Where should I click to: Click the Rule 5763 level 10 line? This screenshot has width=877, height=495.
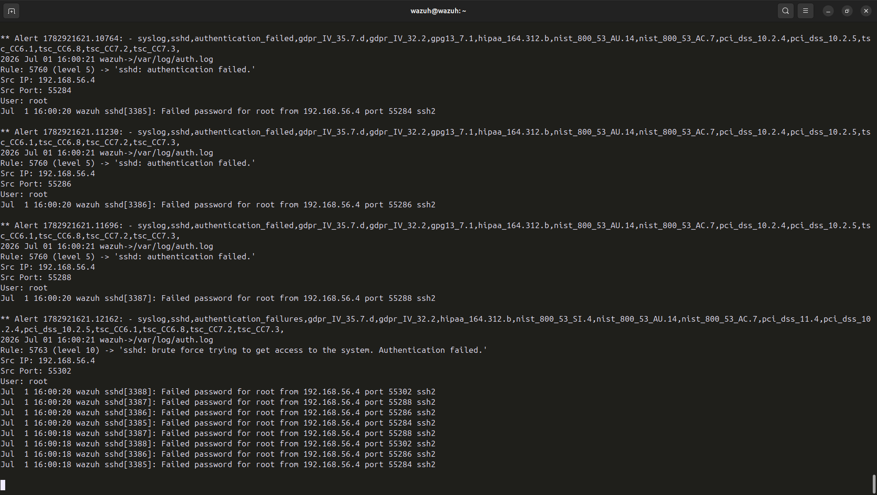point(244,350)
